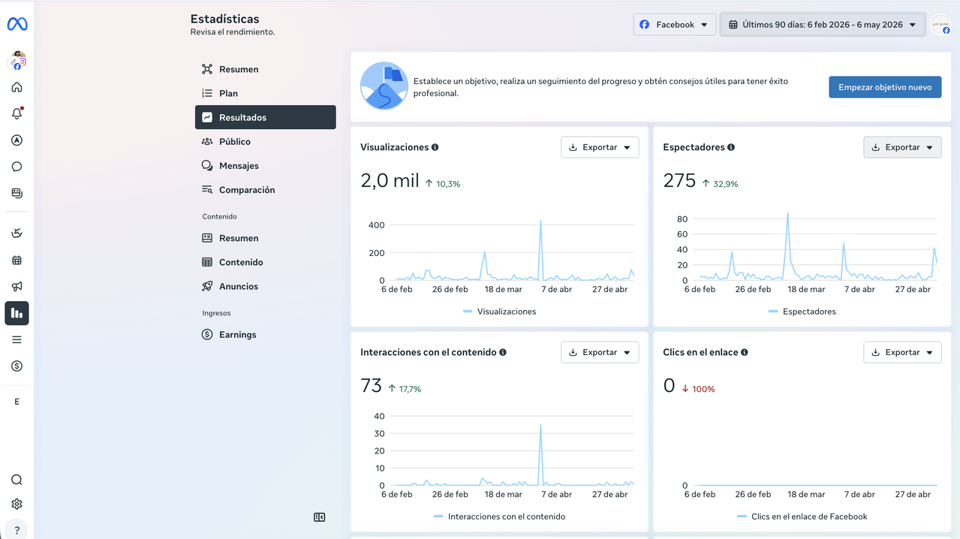Image resolution: width=960 pixels, height=539 pixels.
Task: Open Comparación section
Action: (265, 190)
